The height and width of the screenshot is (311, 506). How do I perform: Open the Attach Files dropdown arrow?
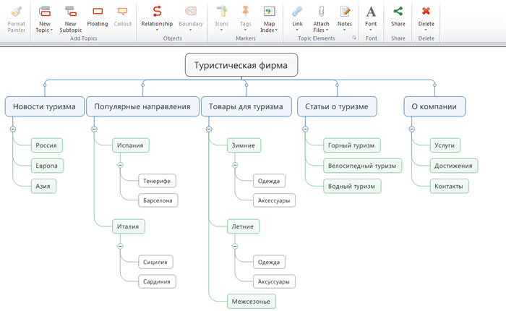point(327,30)
